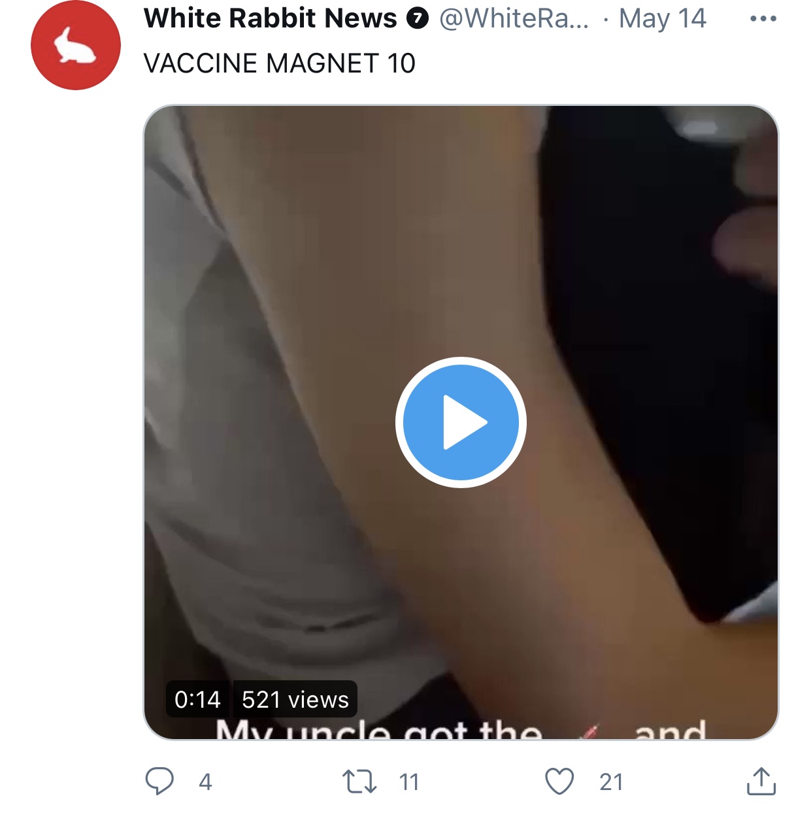Open the share tweet icon

761,782
